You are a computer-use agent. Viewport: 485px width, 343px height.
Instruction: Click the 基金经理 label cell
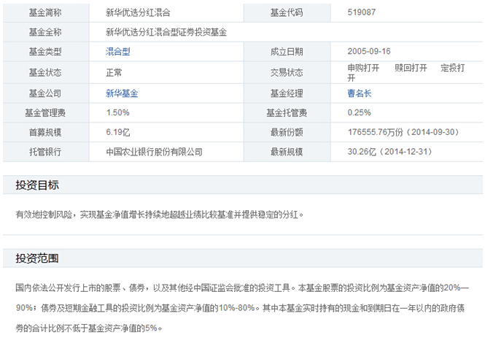[x=287, y=93]
